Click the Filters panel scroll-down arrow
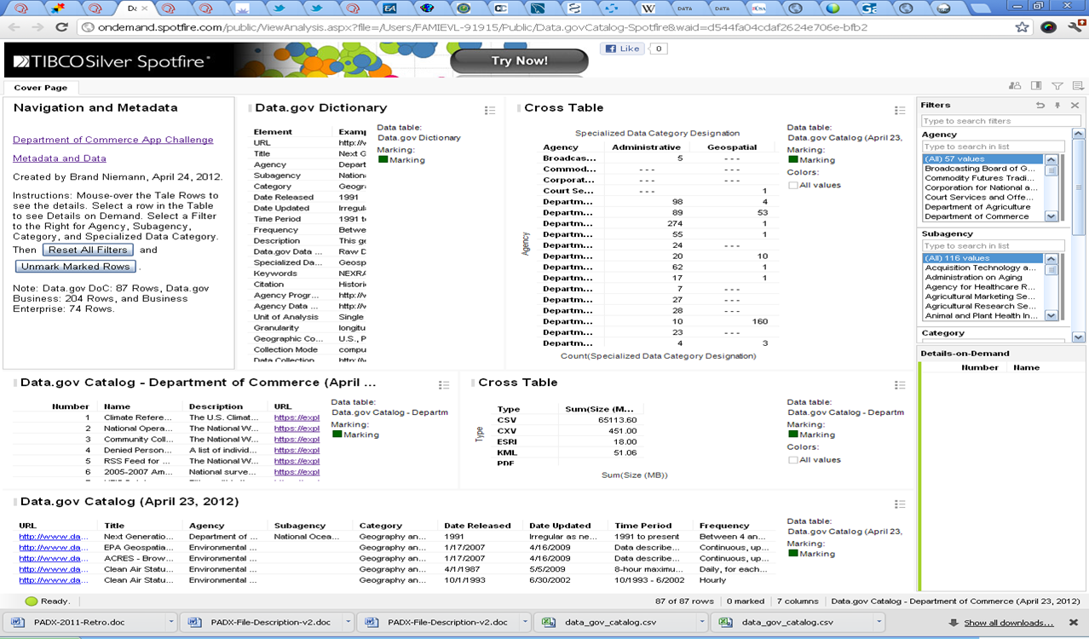Image resolution: width=1089 pixels, height=639 pixels. (x=1079, y=337)
